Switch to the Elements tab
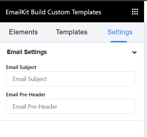 [23, 32]
